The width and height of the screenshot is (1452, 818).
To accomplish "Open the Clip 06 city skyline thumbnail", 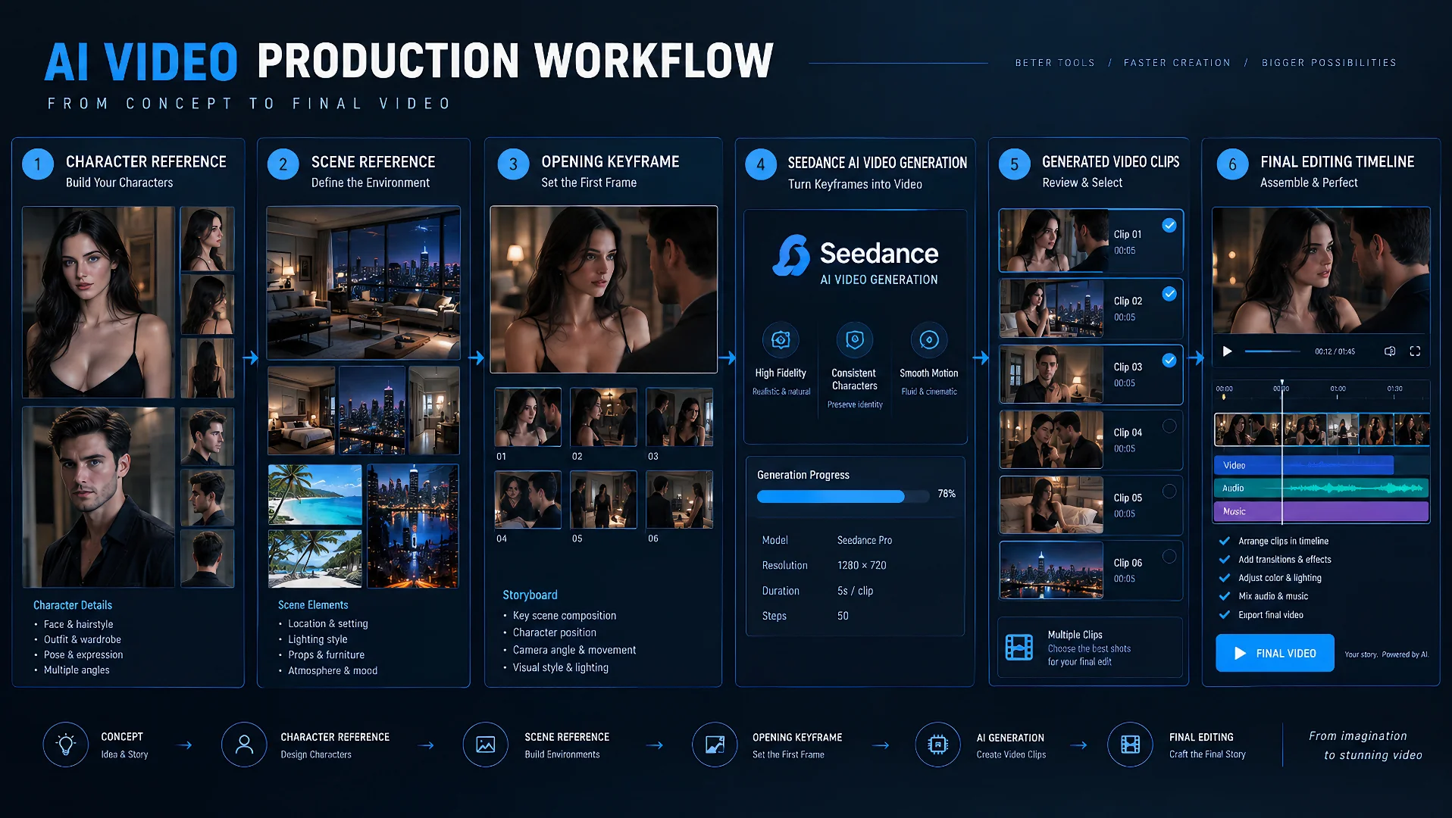I will pyautogui.click(x=1051, y=570).
